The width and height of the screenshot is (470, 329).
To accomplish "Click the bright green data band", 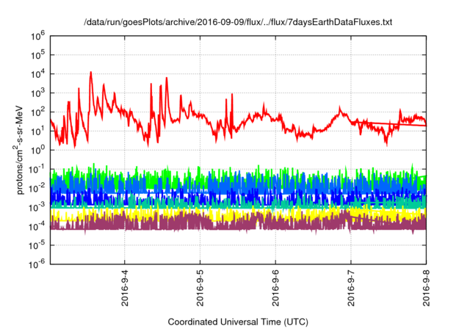I will [220, 173].
